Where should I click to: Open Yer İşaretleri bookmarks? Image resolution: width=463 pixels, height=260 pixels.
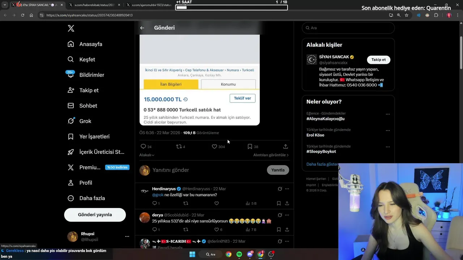89,136
